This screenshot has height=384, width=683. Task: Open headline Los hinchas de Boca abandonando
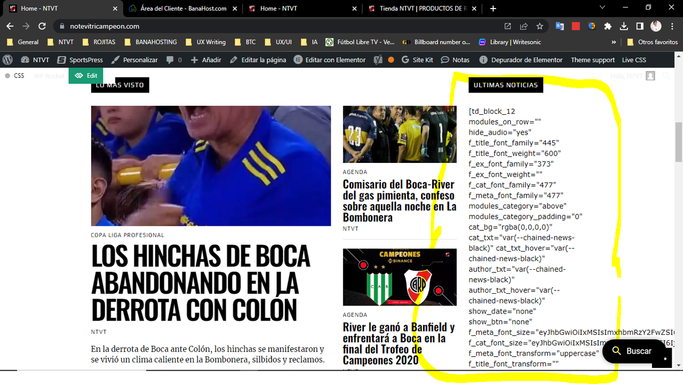201,283
